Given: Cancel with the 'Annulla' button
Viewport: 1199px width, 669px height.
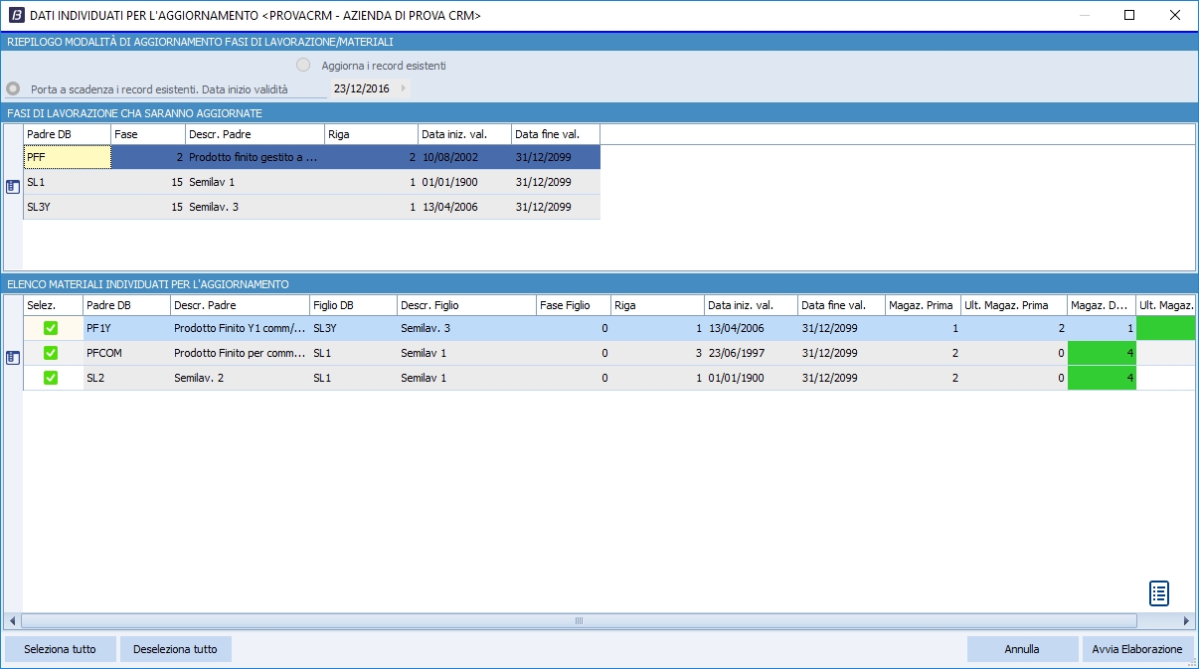Looking at the screenshot, I should 1022,649.
